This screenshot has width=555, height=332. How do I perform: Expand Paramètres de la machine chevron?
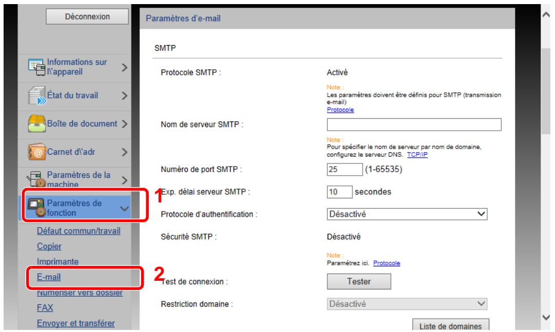(124, 180)
